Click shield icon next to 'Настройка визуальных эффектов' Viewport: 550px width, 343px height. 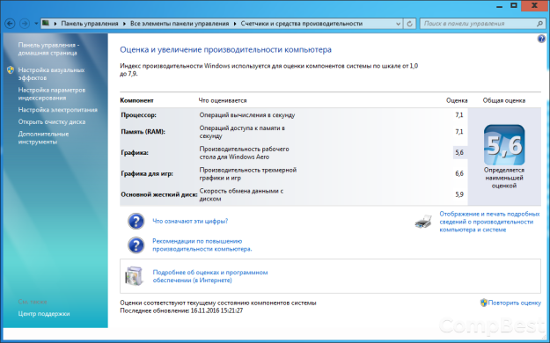tap(11, 70)
